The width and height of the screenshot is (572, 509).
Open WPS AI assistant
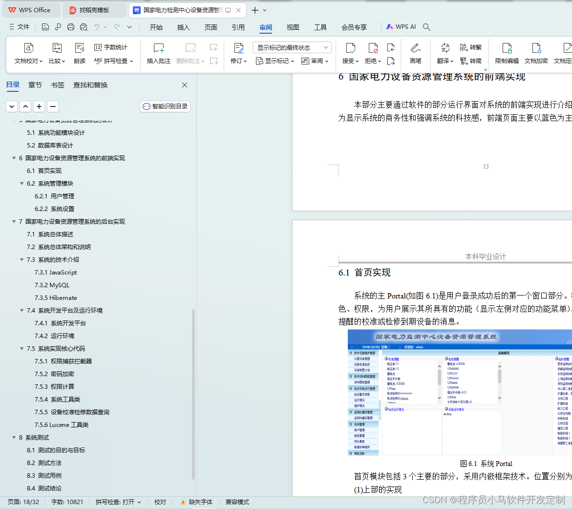[x=401, y=27]
